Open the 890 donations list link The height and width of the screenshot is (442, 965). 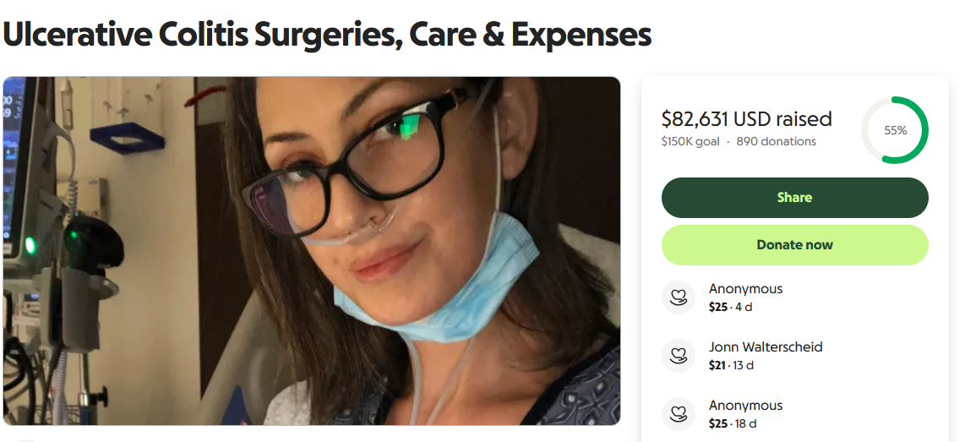pos(776,142)
